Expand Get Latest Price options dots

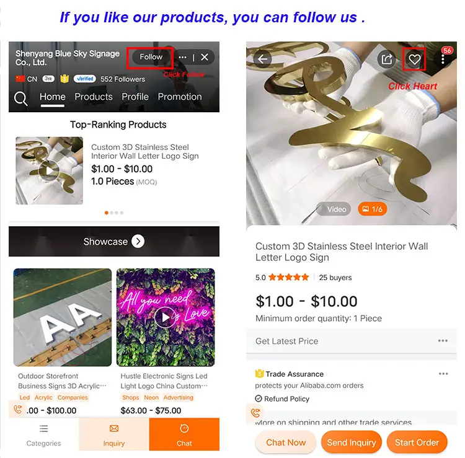(443, 341)
